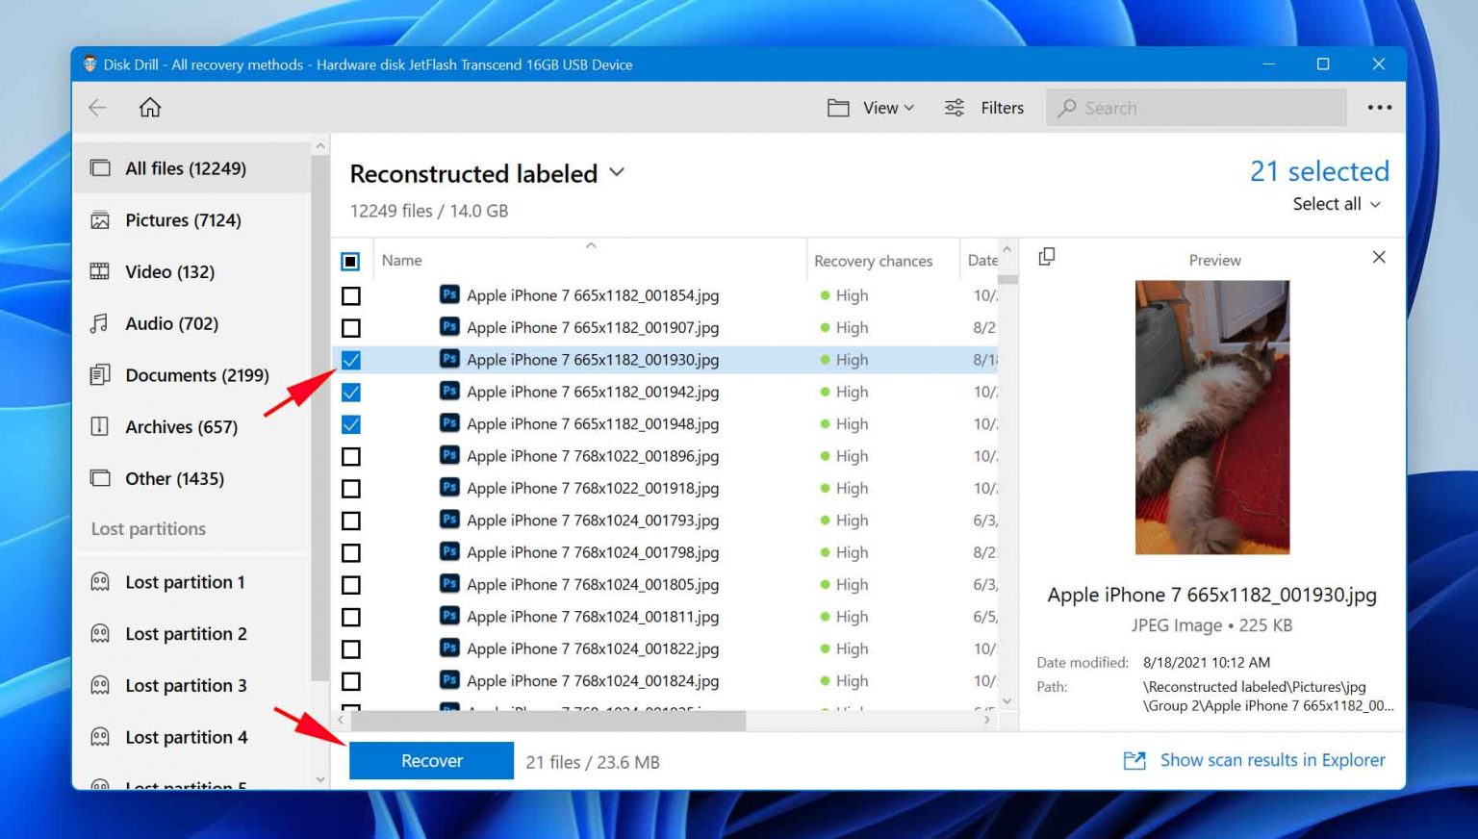Go back using the back arrow
Screen dimensions: 1478x839
click(98, 108)
